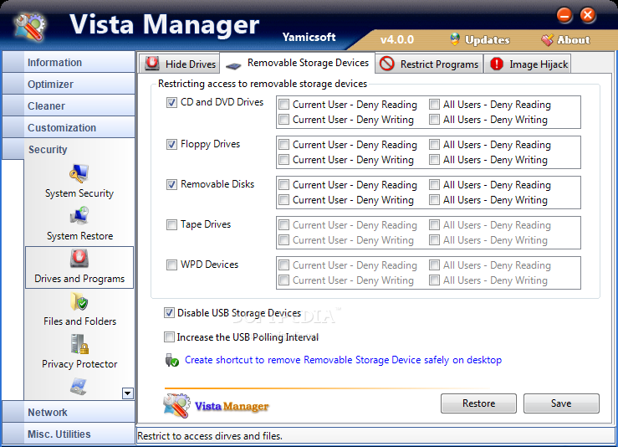
Task: Open the About menu item
Action: pos(565,39)
